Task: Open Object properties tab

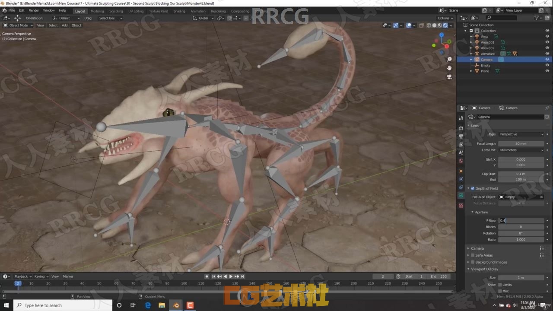Action: coord(461,171)
